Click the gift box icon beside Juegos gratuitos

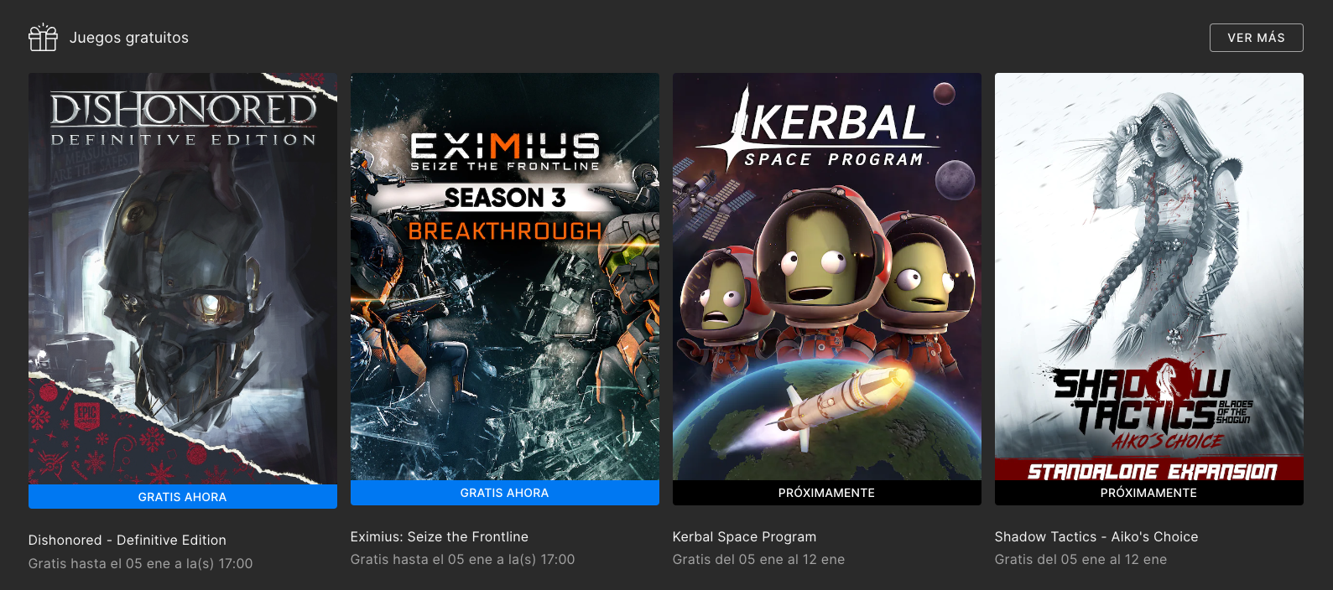coord(43,38)
